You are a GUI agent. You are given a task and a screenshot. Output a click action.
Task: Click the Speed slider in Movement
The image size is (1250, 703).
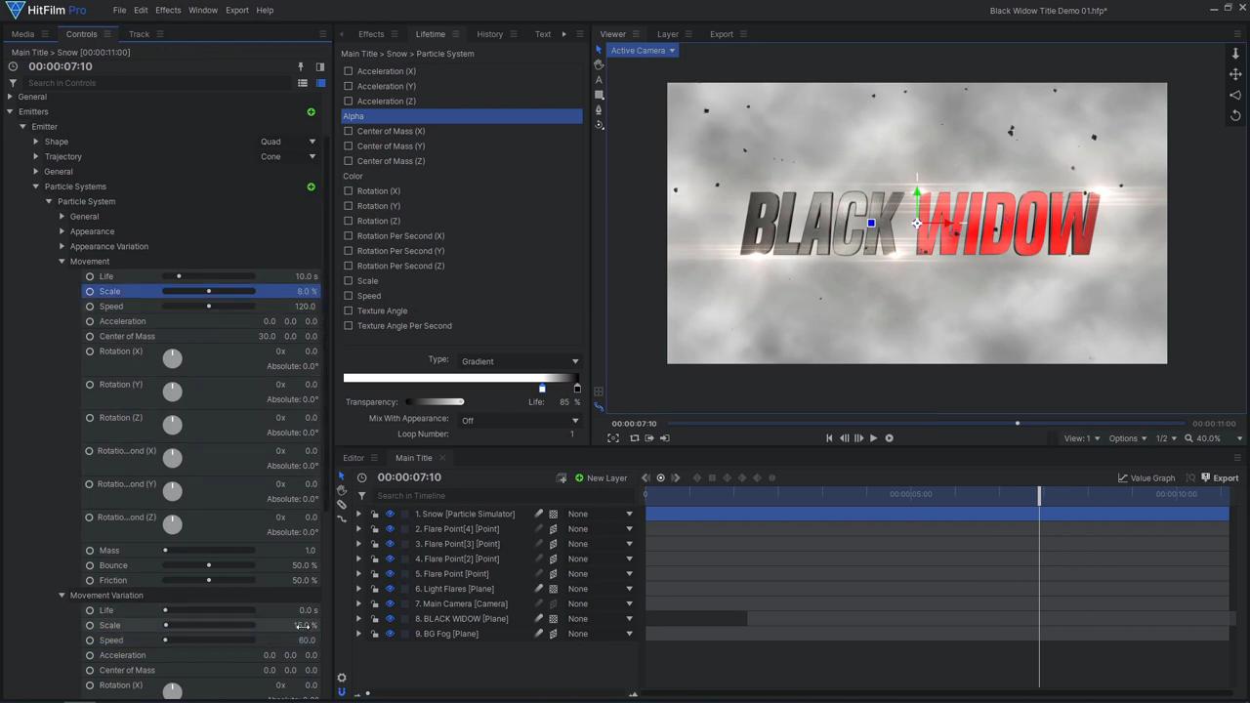coord(209,307)
